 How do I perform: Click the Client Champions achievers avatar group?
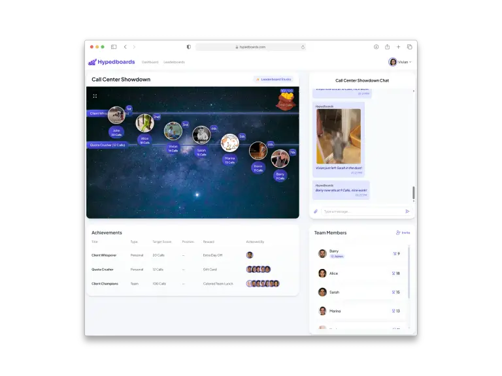coord(263,283)
